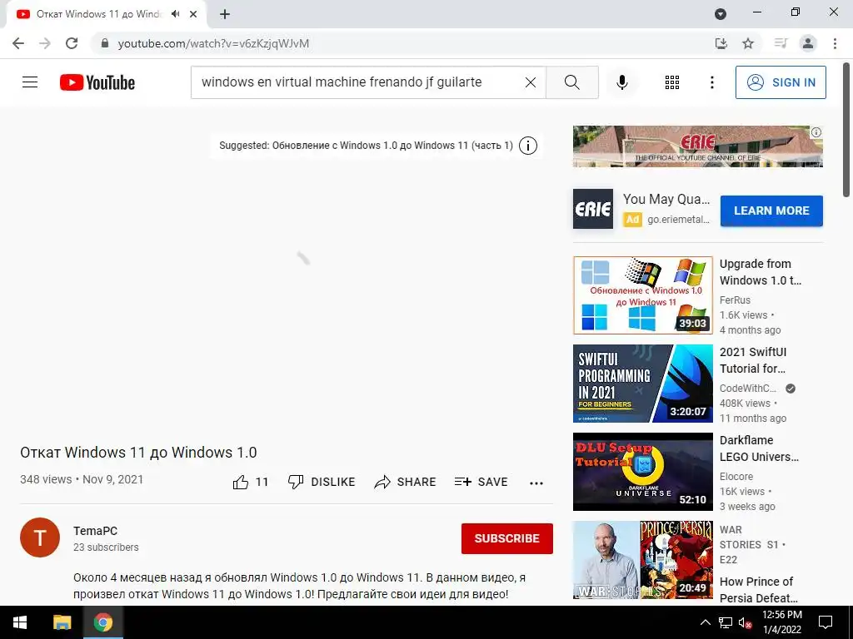View site info via padlock icon

[x=105, y=43]
